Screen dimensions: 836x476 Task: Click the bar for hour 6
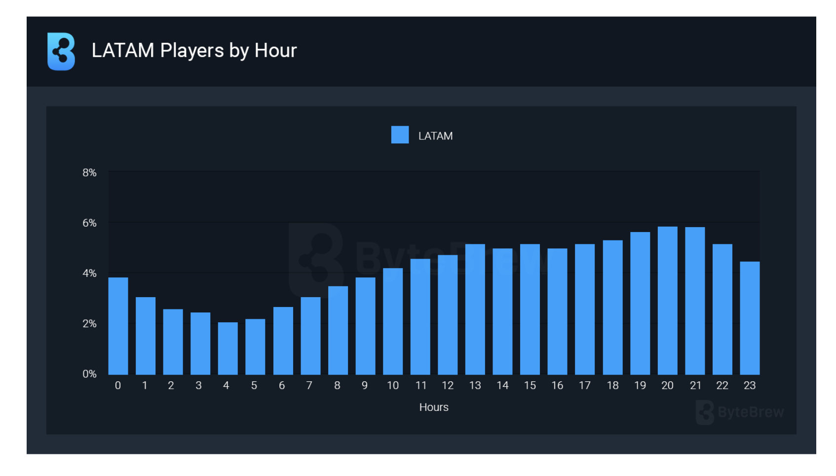283,341
